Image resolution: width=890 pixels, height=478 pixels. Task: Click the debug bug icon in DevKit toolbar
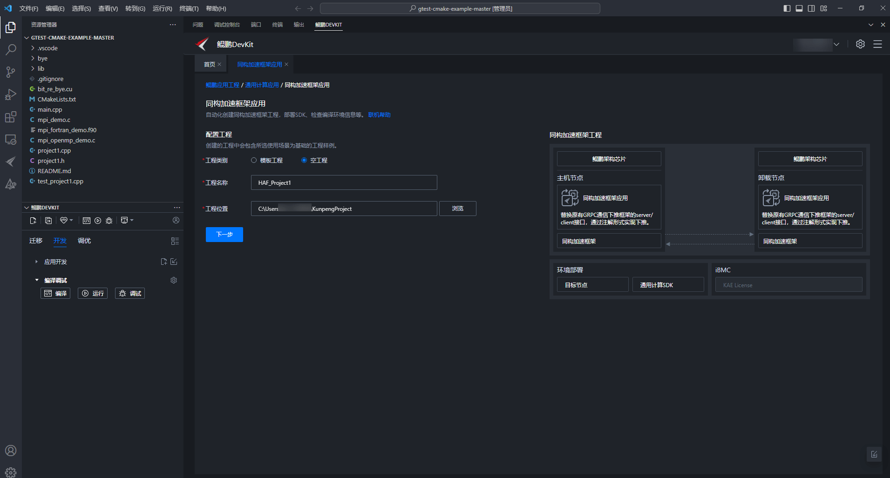click(x=109, y=221)
